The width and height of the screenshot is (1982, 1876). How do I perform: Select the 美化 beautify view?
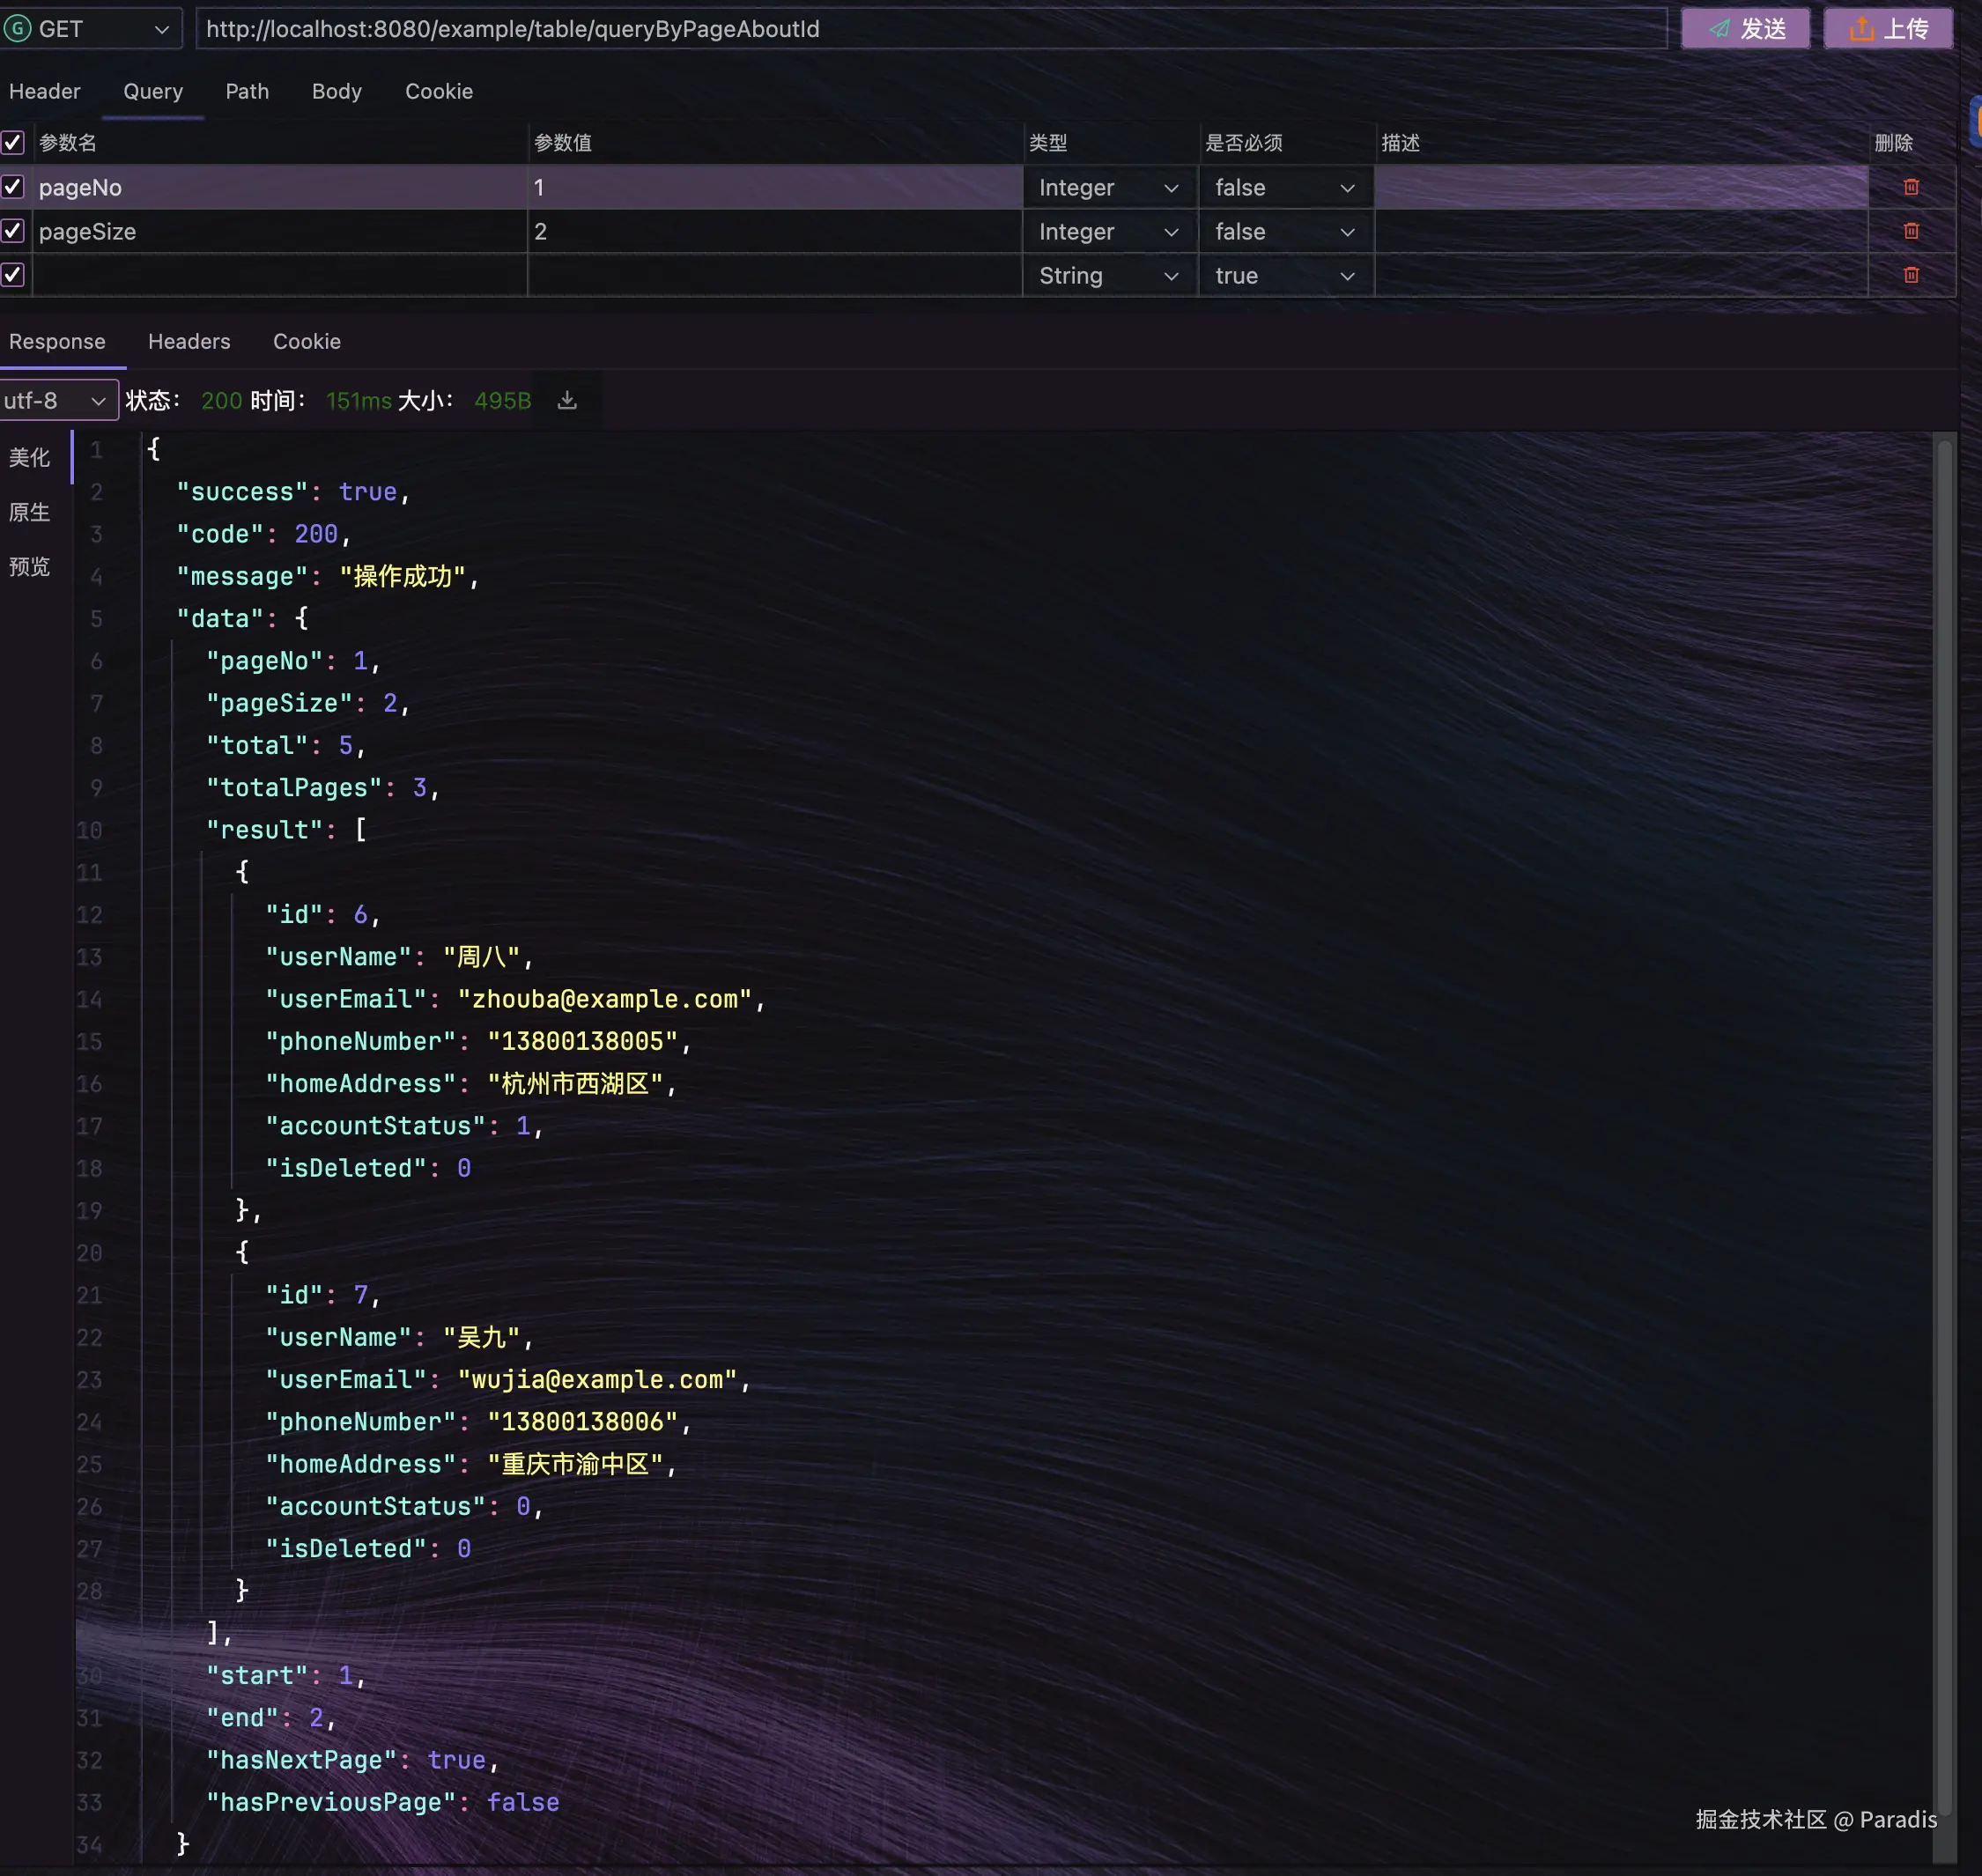[29, 457]
